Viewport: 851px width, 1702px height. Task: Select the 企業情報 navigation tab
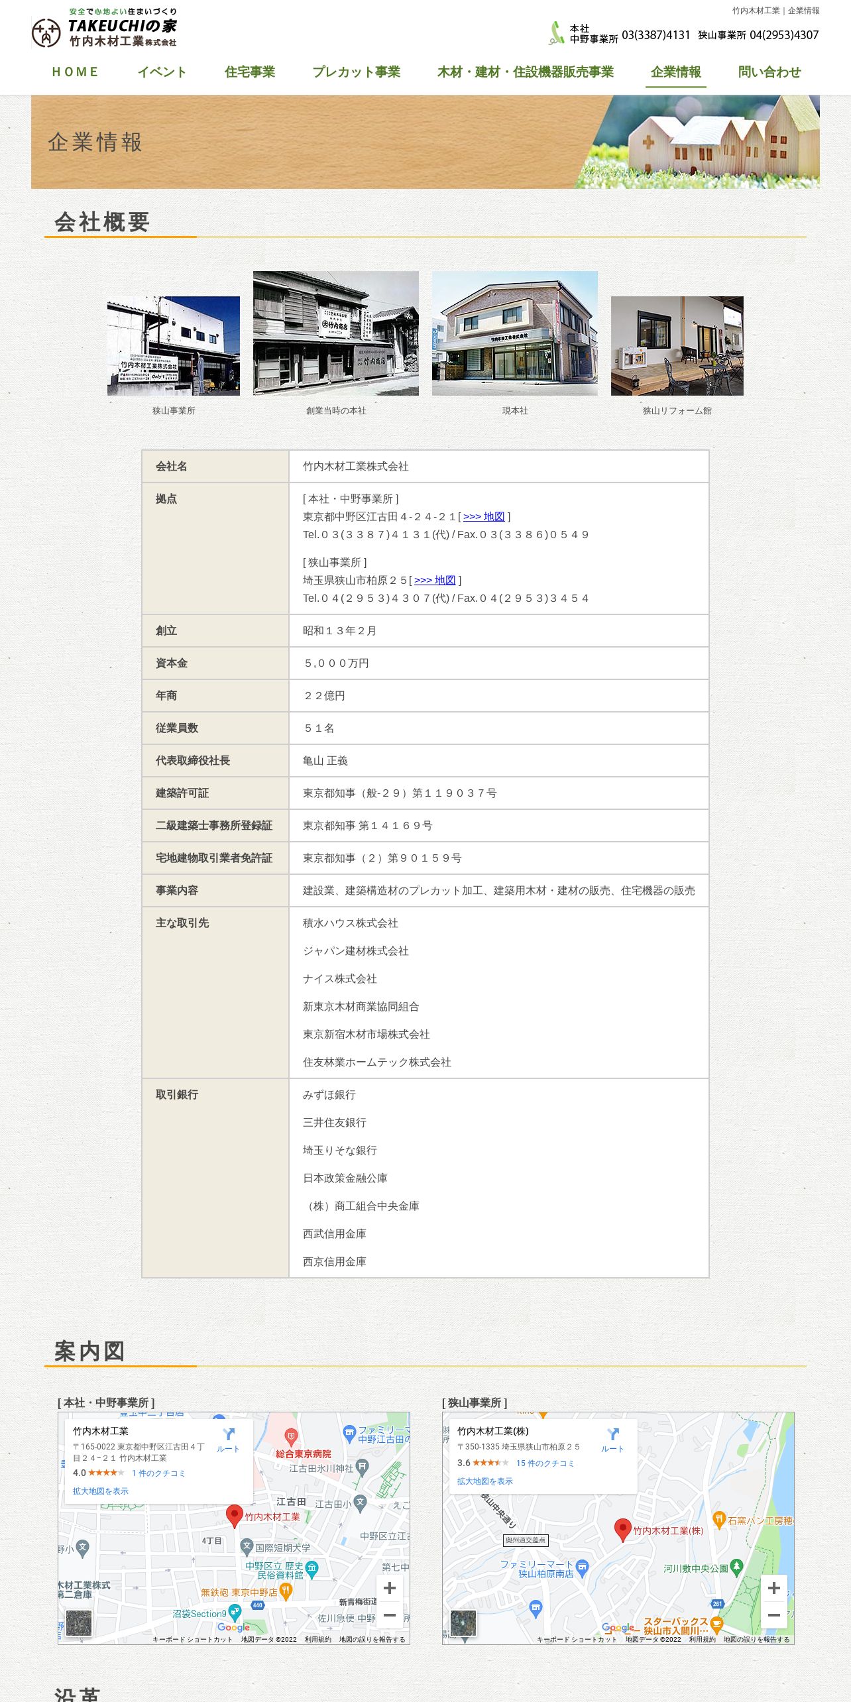point(675,72)
